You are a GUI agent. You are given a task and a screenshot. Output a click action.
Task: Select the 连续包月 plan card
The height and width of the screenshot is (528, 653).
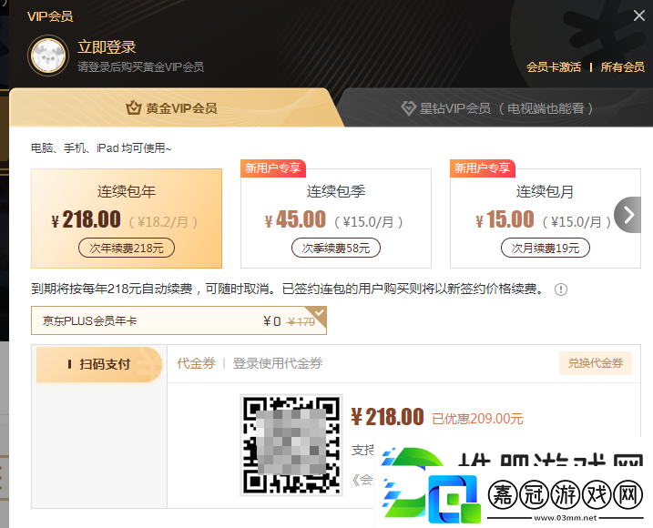coord(546,218)
